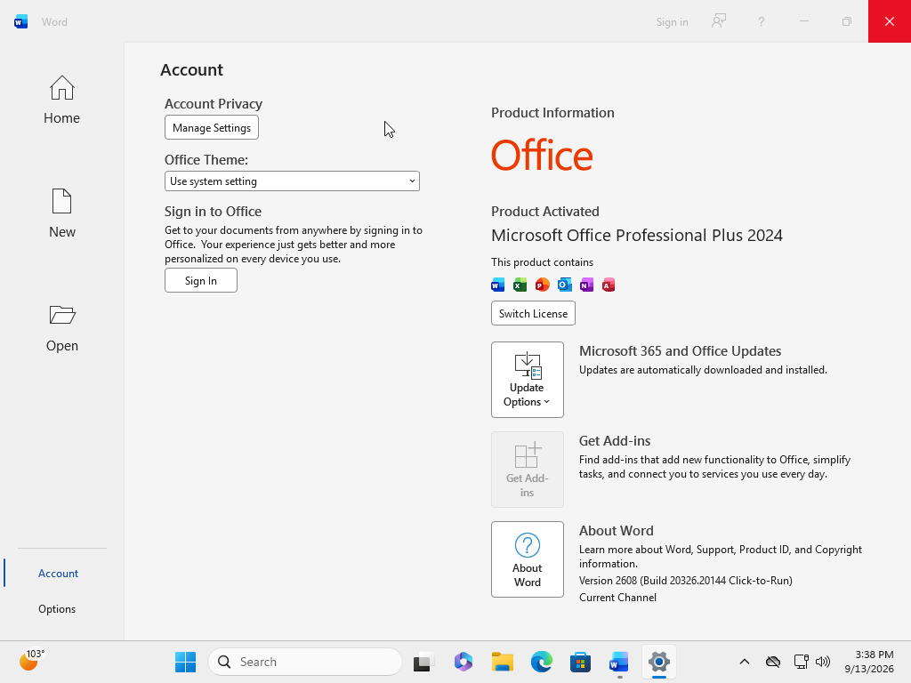Screen dimensions: 911x683
Task: Select the Open folder icon
Action: 62,316
